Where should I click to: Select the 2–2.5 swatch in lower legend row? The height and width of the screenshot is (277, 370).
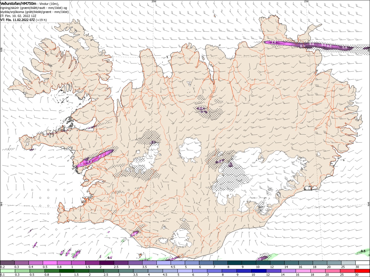coord(96,271)
